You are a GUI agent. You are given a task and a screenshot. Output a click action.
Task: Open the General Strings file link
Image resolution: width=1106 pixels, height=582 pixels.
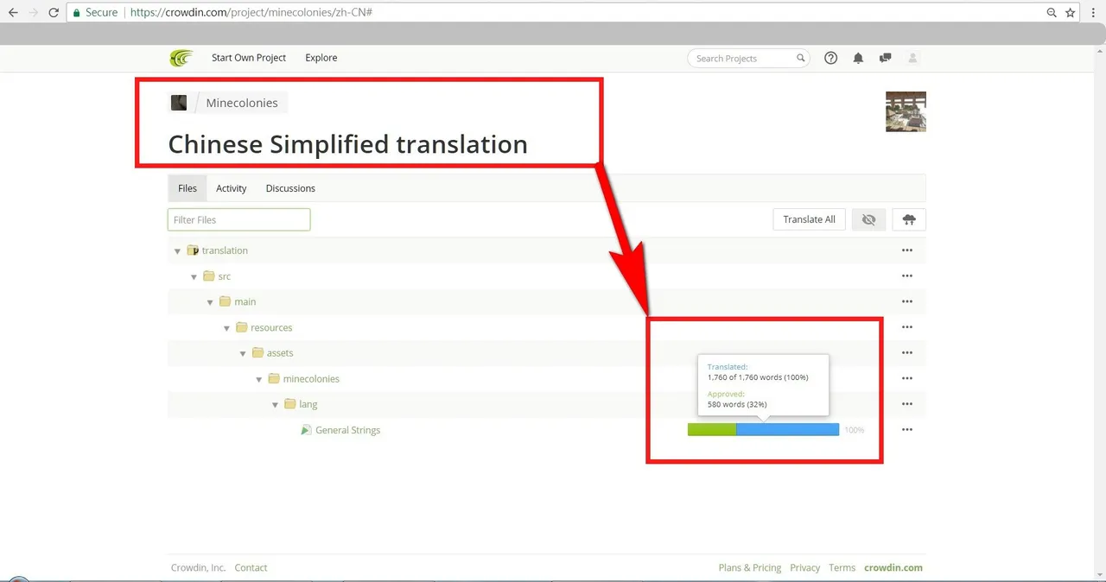click(x=347, y=430)
